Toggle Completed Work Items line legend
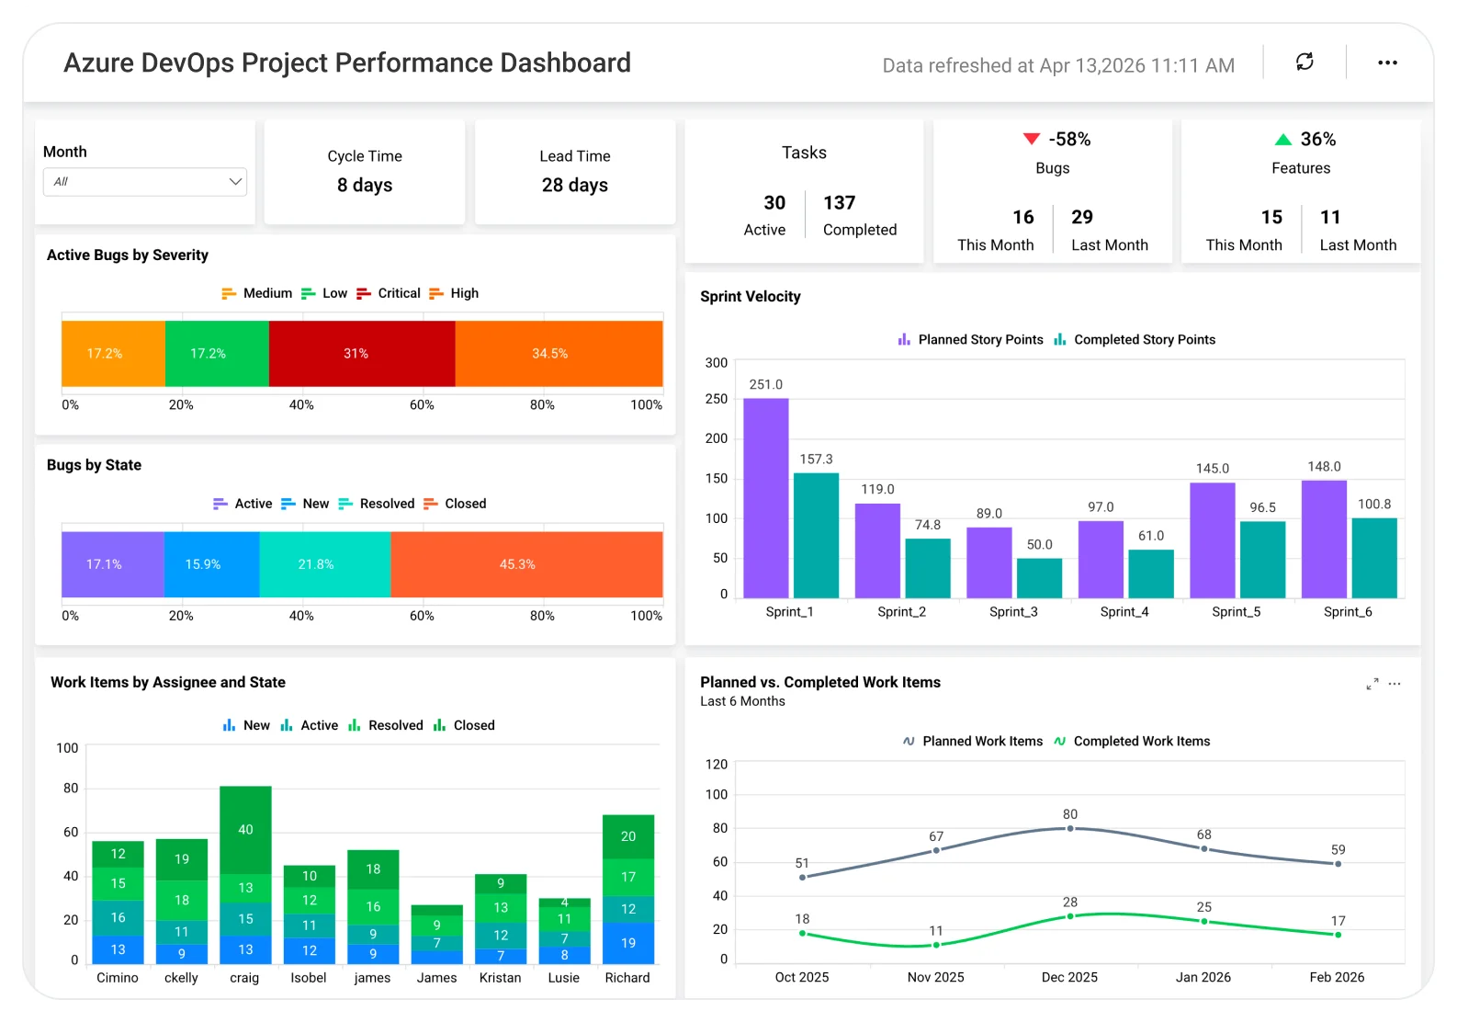The height and width of the screenshot is (1022, 1457). tap(1132, 742)
